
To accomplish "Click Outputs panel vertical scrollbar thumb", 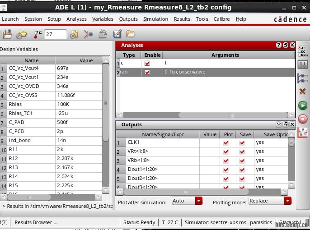I will [291, 142].
